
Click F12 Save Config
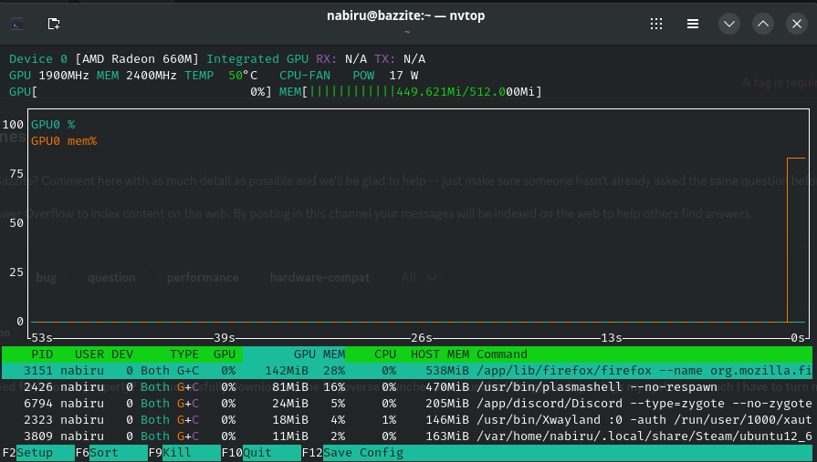(x=352, y=453)
